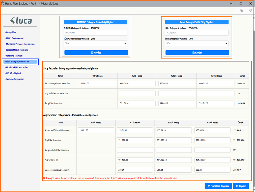The height and width of the screenshot is (192, 255).
Task: Click the 391.01.10 Satış KDV field
Action: 177,103
